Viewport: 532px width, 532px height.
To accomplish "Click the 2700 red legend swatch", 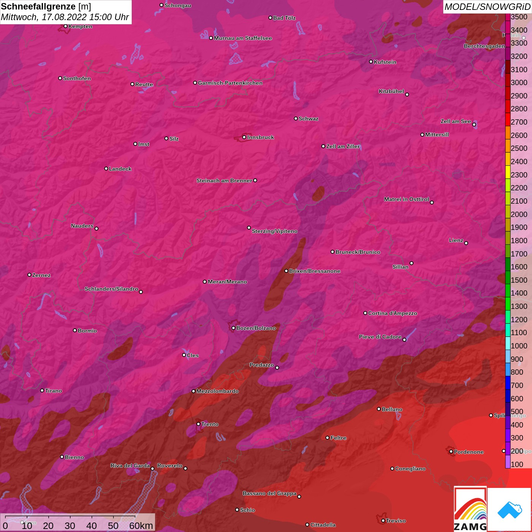I will pyautogui.click(x=508, y=120).
